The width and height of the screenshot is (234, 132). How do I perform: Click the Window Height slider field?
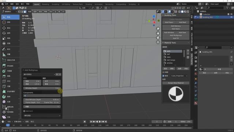42,88
